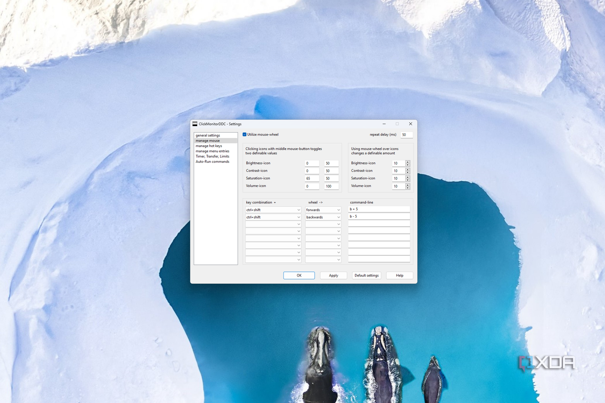605x403 pixels.
Task: Open last-row key combination dropdown
Action: tap(273, 260)
